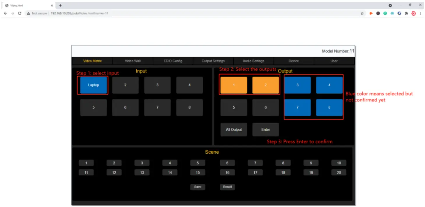Deselect orange output 2
This screenshot has height=207, width=425.
[x=265, y=85]
